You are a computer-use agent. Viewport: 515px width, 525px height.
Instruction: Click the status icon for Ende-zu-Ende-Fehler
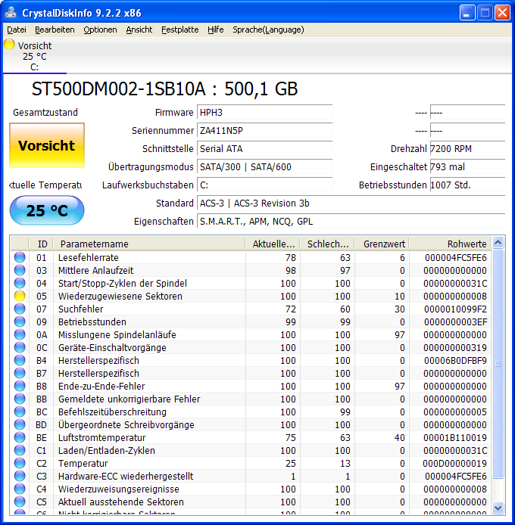tap(20, 386)
